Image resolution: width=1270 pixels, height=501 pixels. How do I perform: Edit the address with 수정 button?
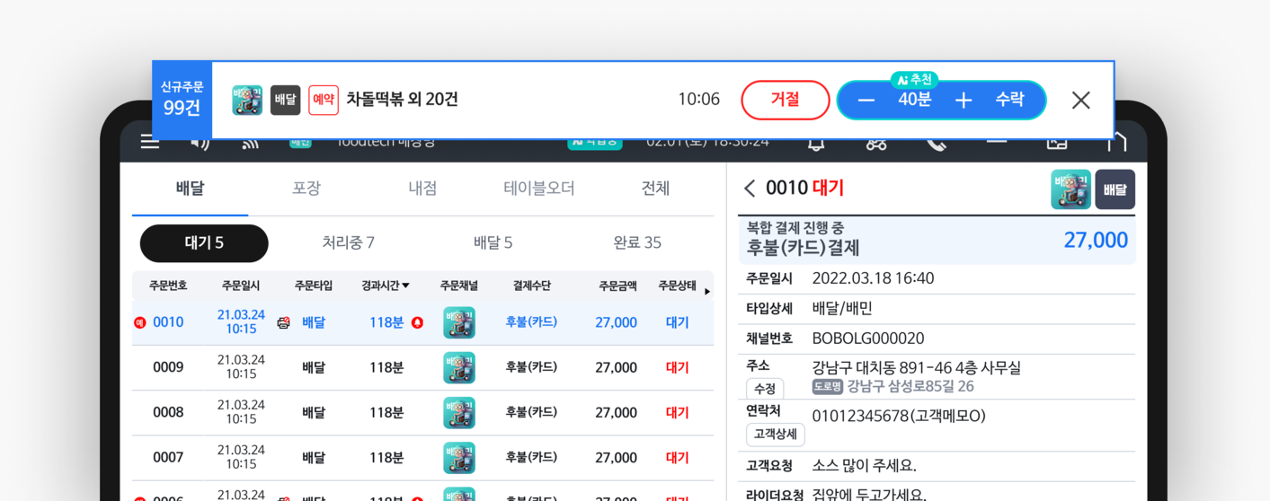coord(765,389)
